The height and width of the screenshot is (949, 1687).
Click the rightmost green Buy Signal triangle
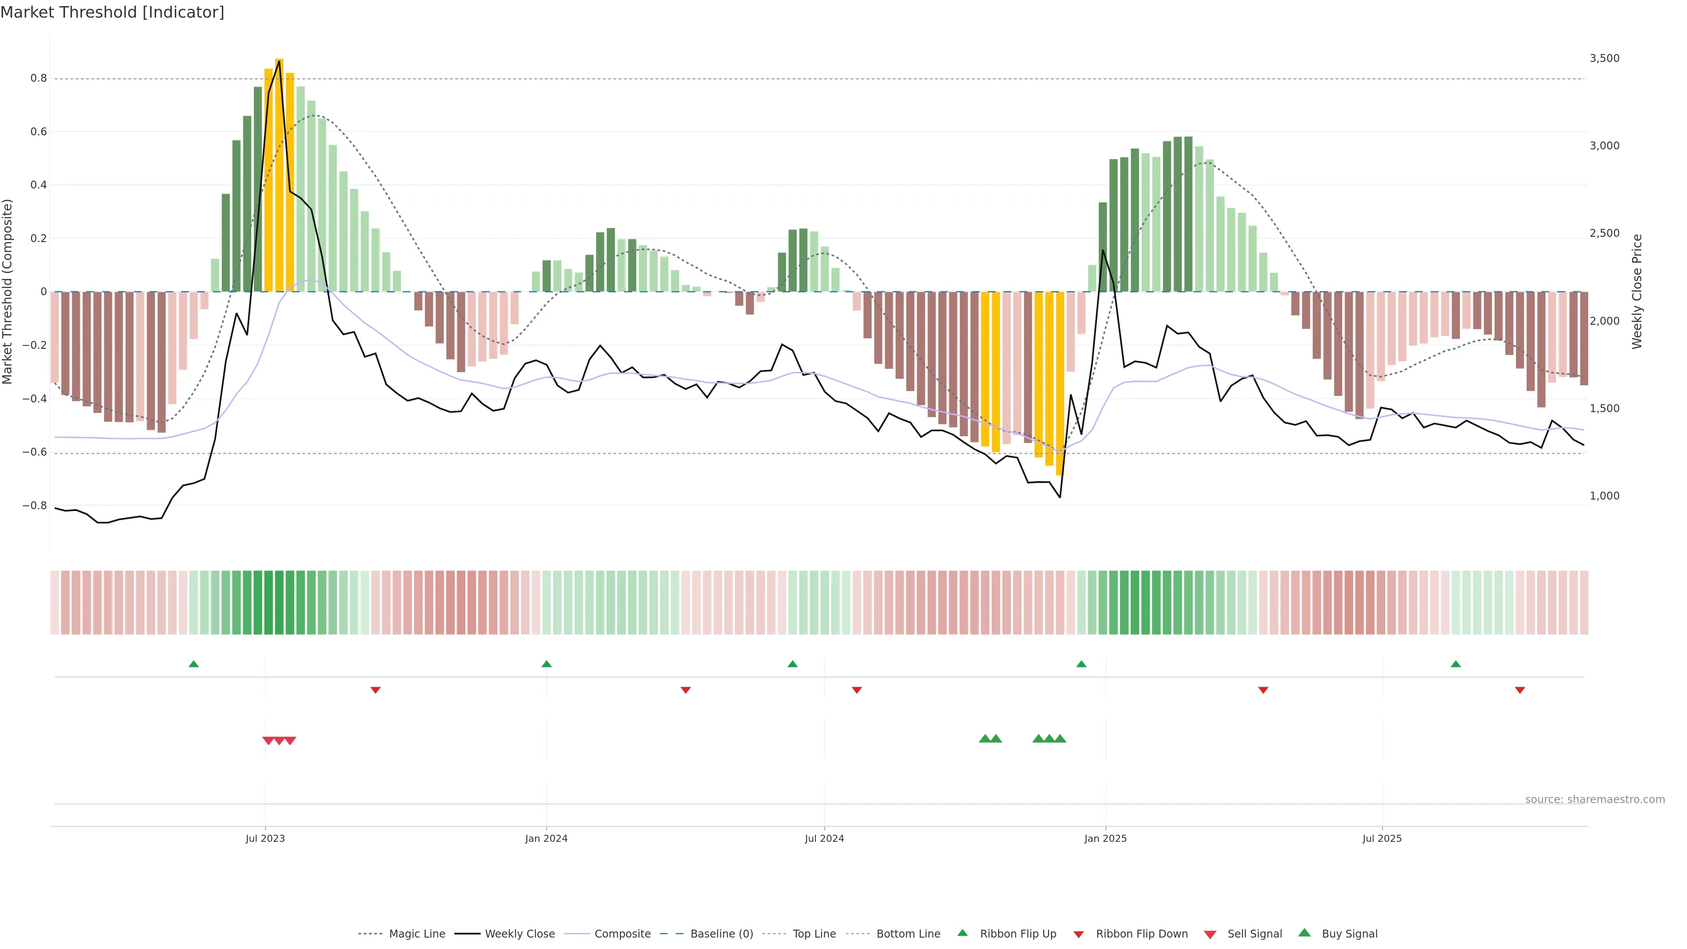1060,739
